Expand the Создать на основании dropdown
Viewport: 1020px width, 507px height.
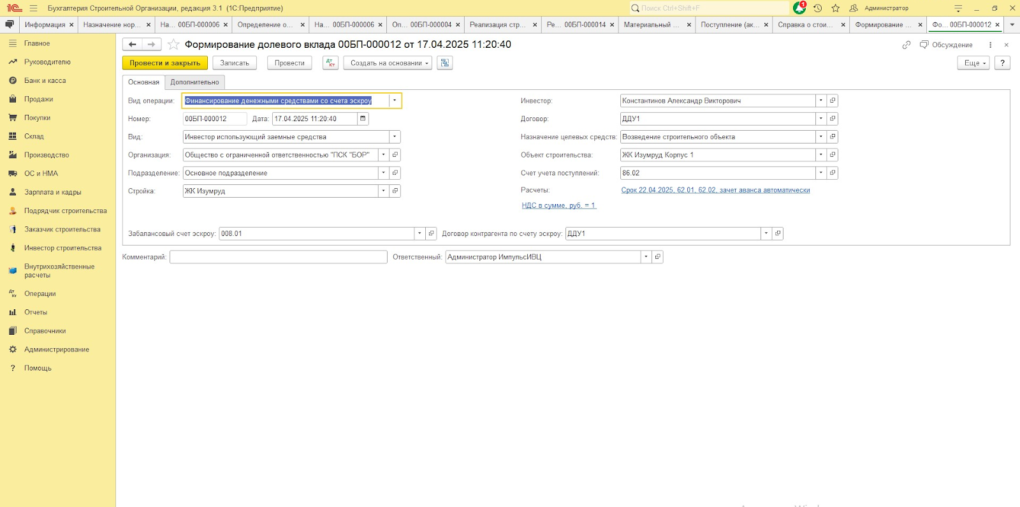point(388,63)
